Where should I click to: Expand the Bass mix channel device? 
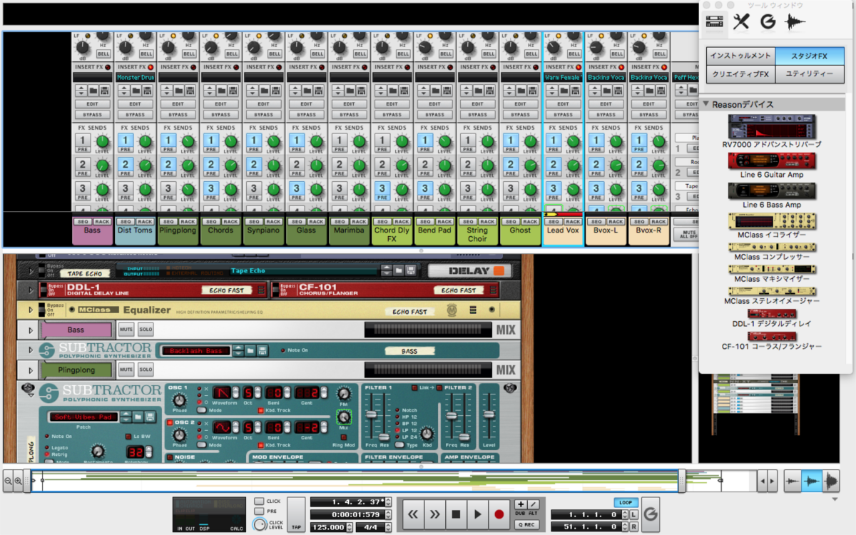30,330
